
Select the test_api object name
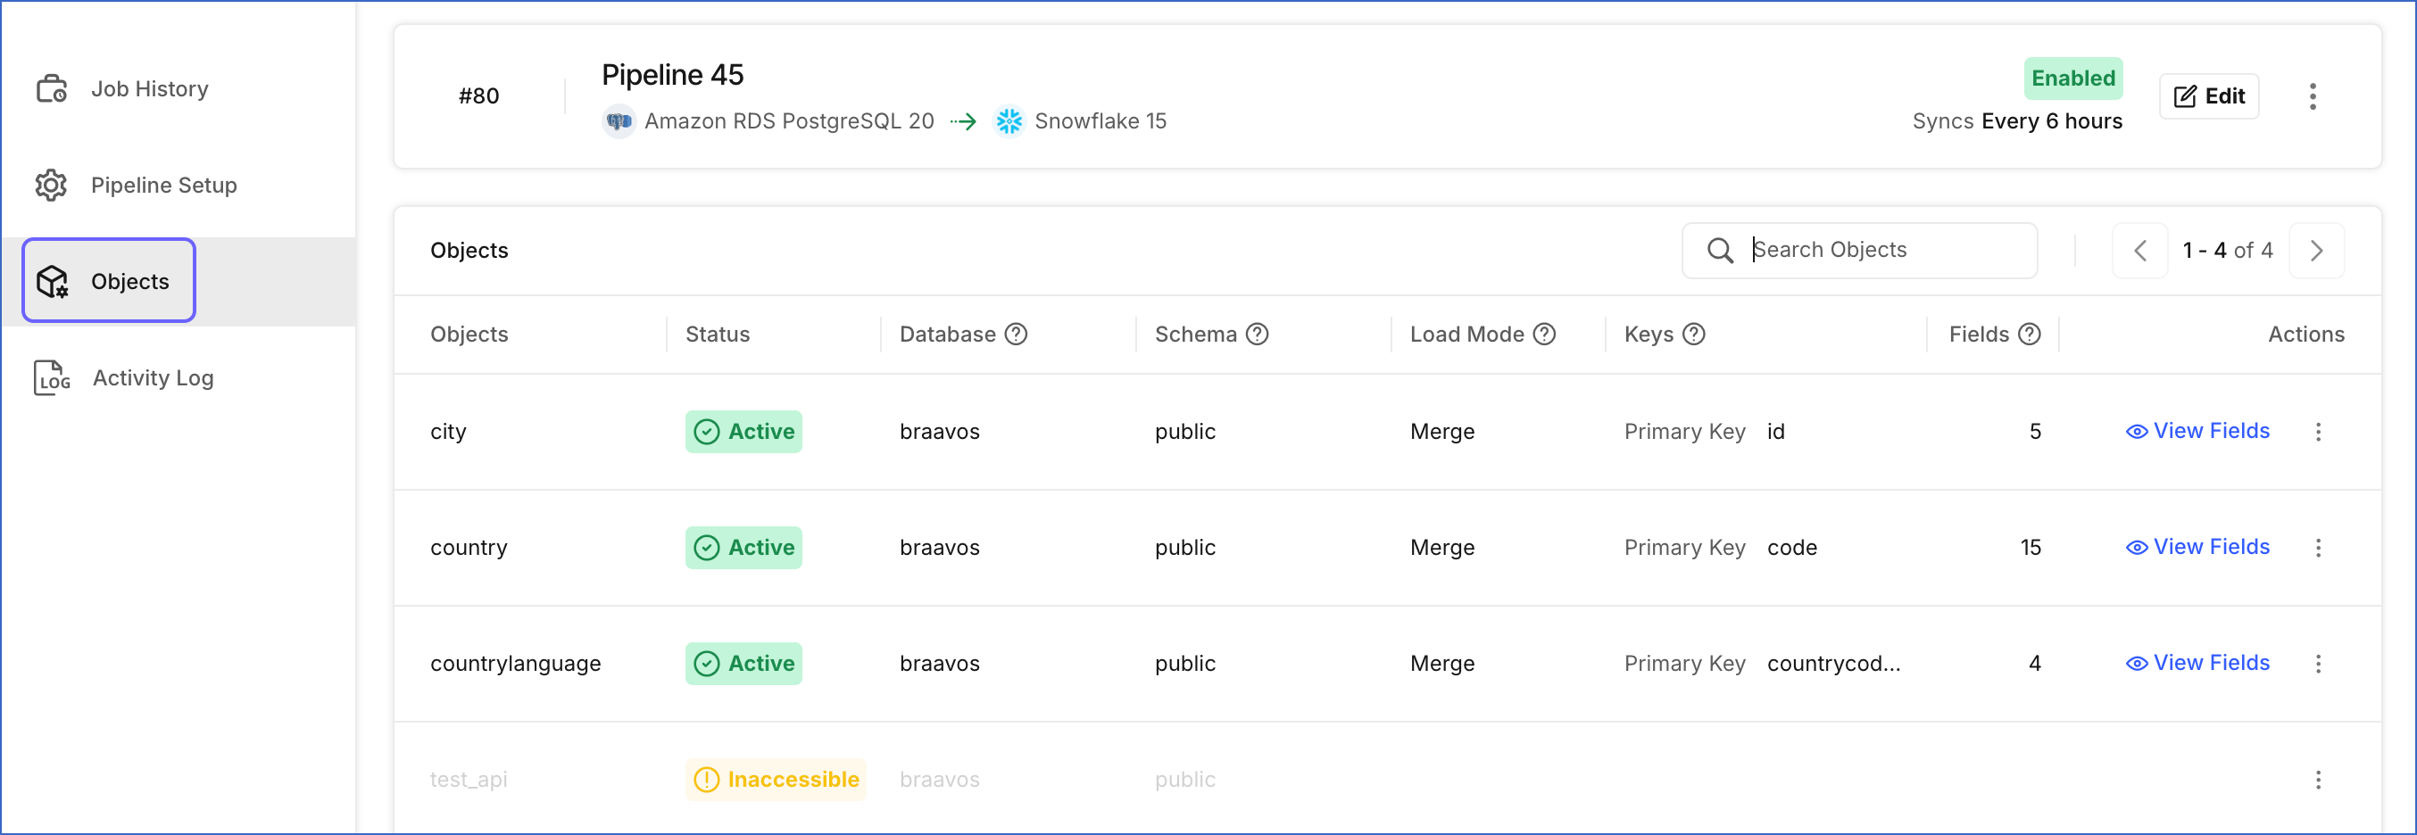[x=469, y=781]
